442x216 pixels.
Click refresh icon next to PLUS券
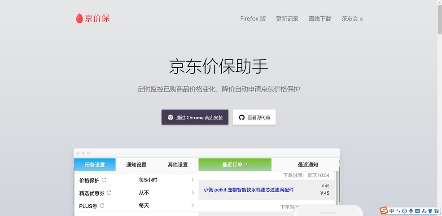click(x=102, y=206)
